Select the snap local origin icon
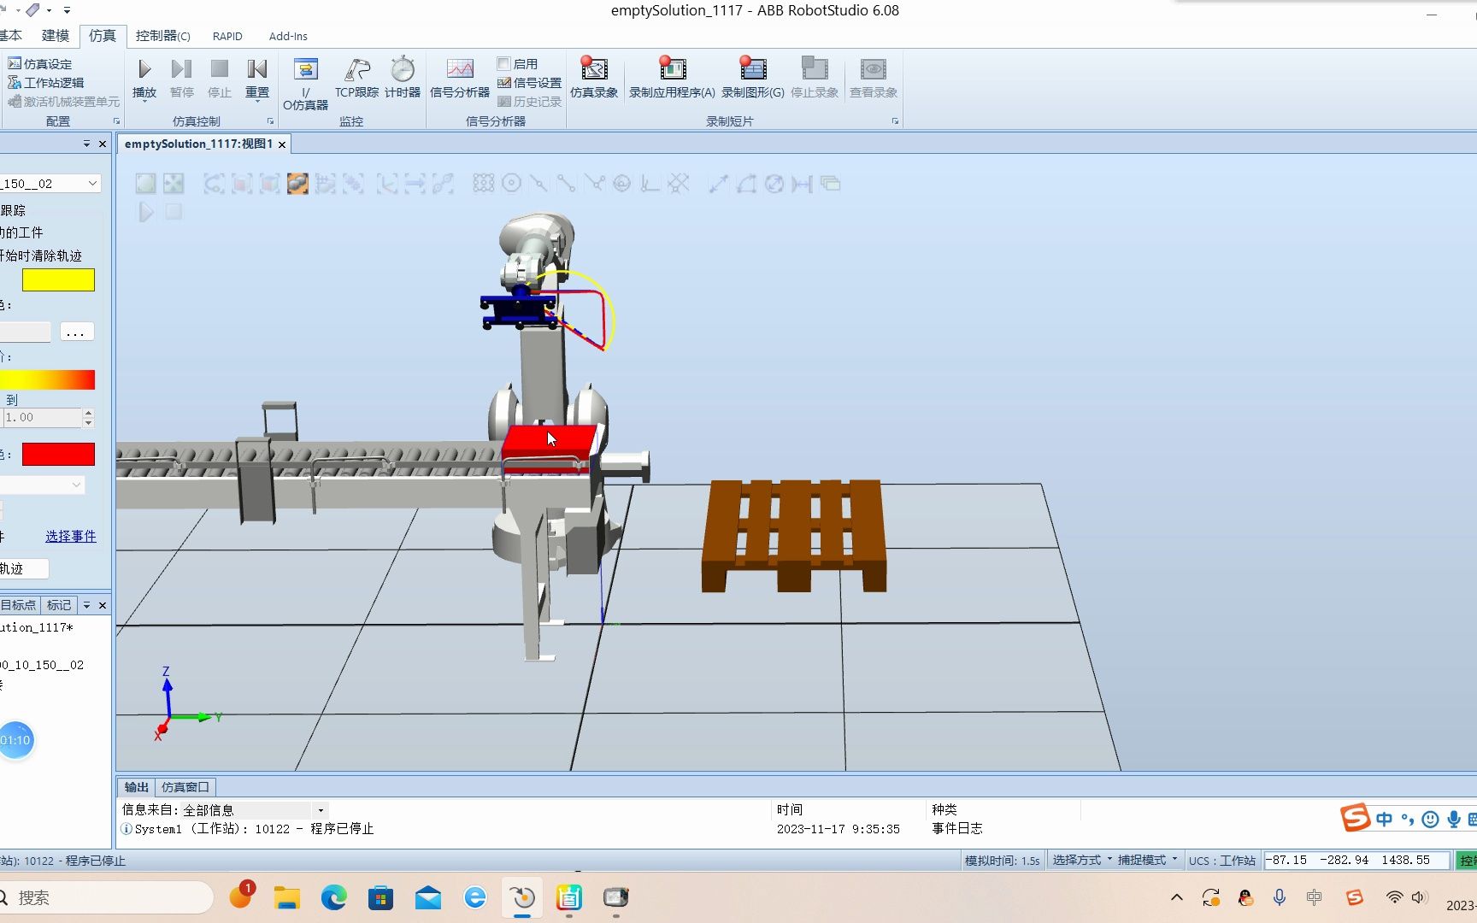The height and width of the screenshot is (923, 1477). (x=650, y=184)
